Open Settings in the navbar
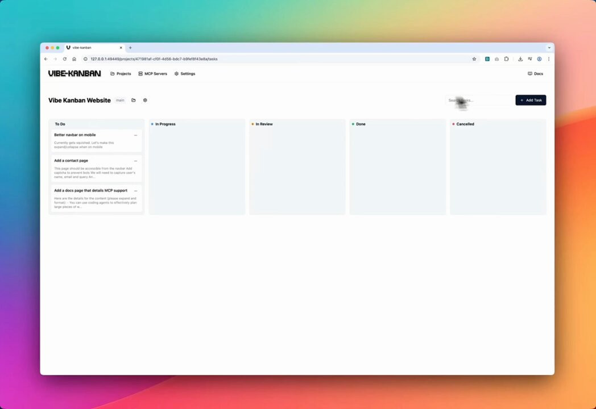 click(x=185, y=74)
